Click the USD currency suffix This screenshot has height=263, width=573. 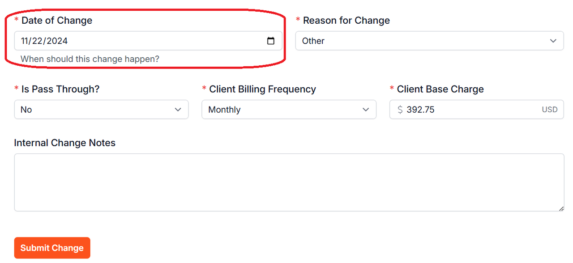(x=550, y=110)
